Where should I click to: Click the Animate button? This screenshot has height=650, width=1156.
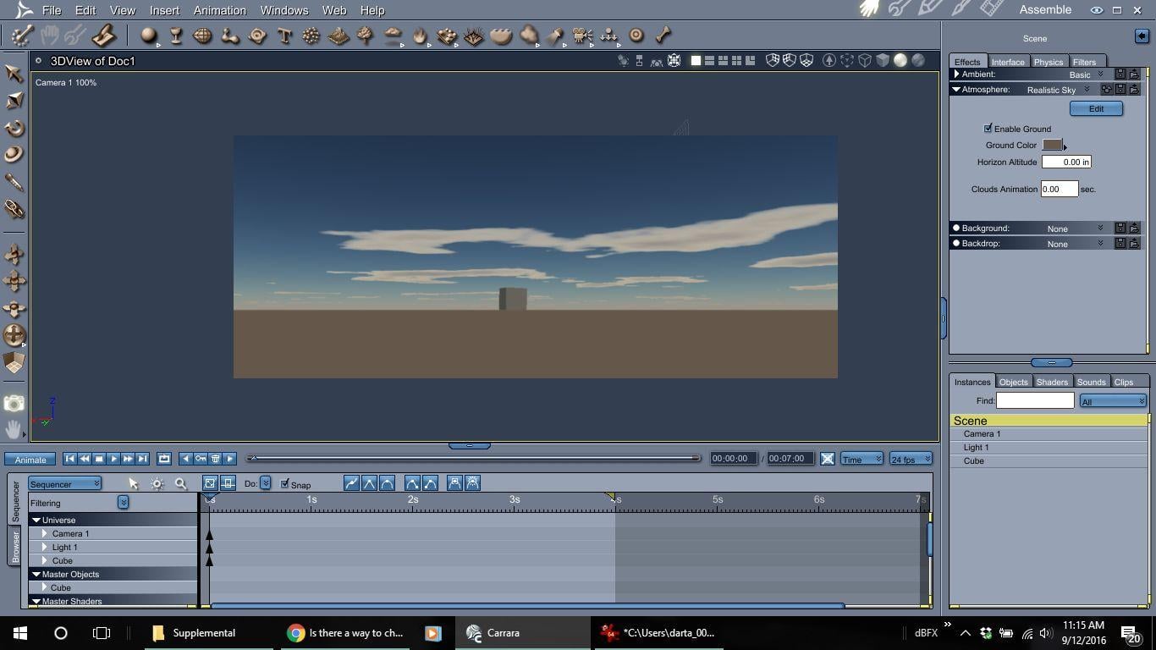[x=30, y=460]
